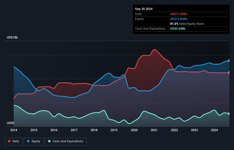Click the US$18b y-axis label
This screenshot has width=234, height=150.
coord(12,37)
